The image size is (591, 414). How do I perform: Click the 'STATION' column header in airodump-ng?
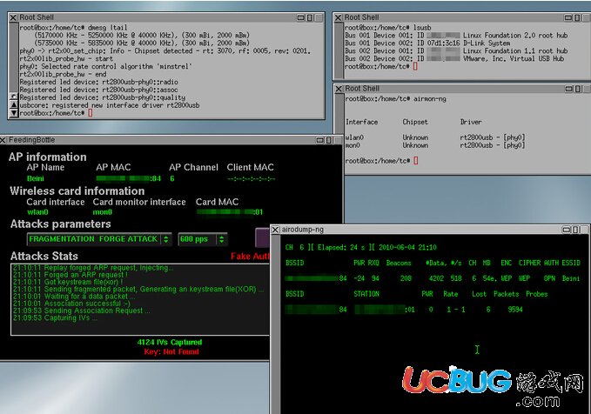pyautogui.click(x=366, y=294)
